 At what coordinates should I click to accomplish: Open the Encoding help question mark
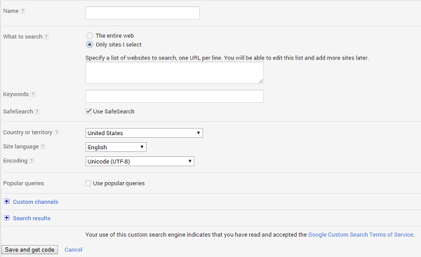[x=32, y=161]
